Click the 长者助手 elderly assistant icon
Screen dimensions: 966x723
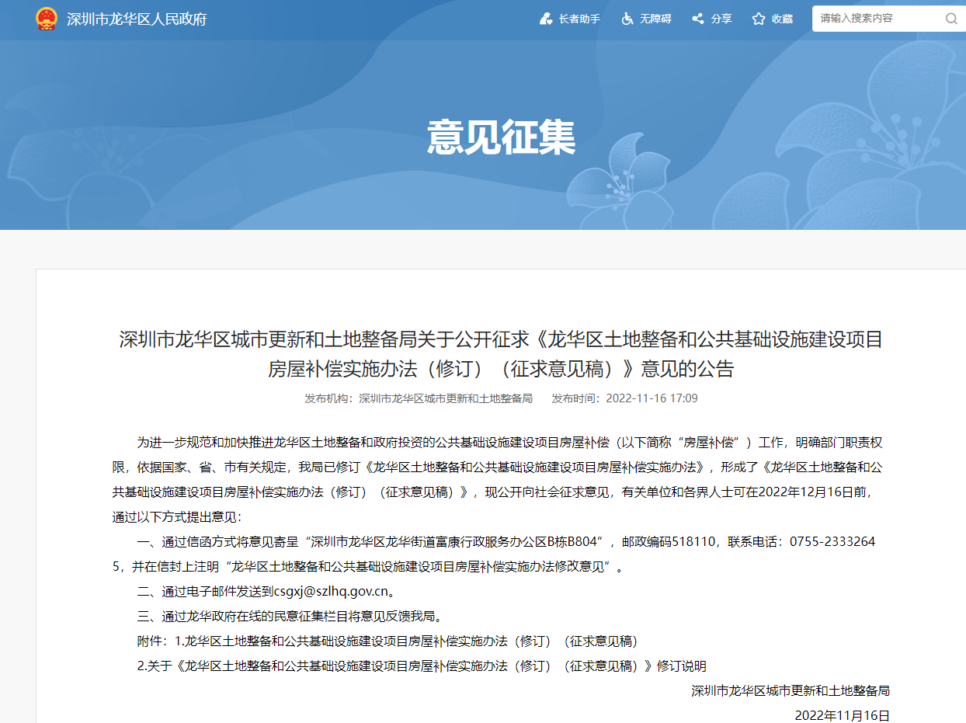pyautogui.click(x=546, y=19)
